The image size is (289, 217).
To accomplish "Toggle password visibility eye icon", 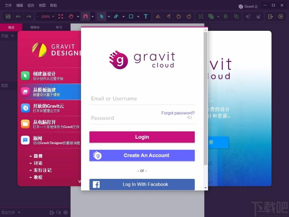I will [x=189, y=118].
